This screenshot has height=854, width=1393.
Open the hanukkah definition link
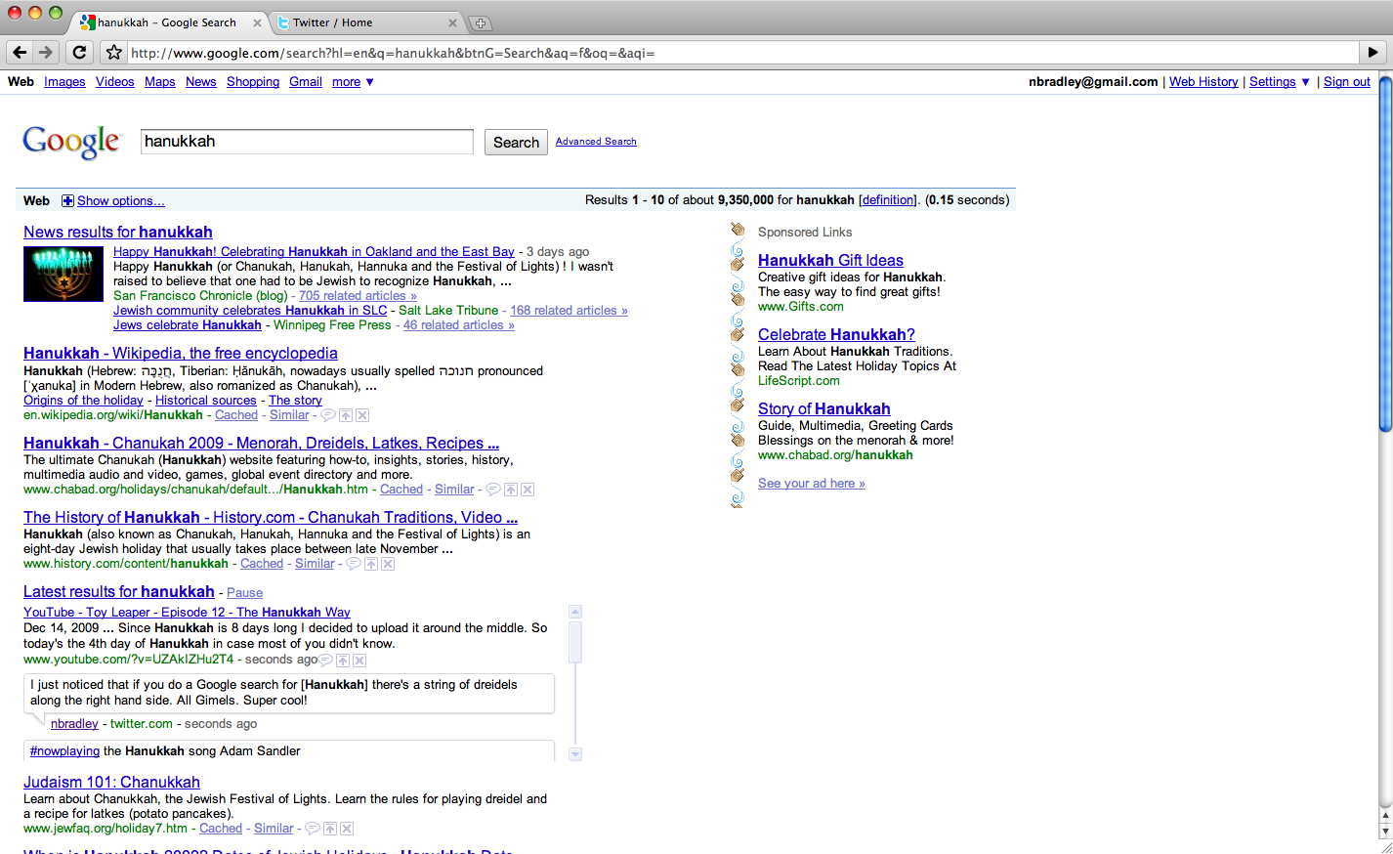coord(888,200)
